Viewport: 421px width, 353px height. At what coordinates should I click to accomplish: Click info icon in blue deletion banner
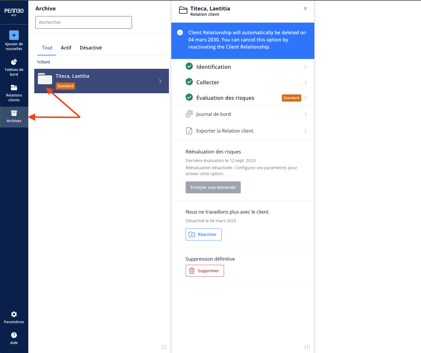pyautogui.click(x=180, y=32)
